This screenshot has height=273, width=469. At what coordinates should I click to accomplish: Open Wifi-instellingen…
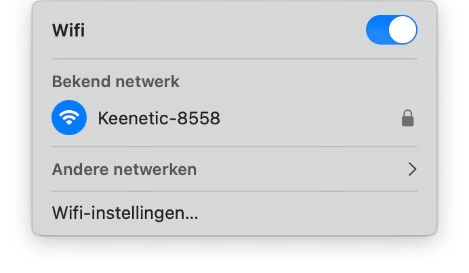[x=234, y=213]
